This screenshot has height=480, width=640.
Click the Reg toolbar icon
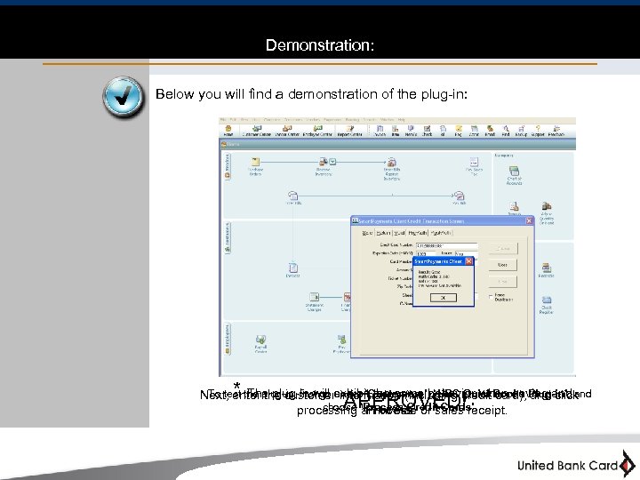click(x=459, y=131)
